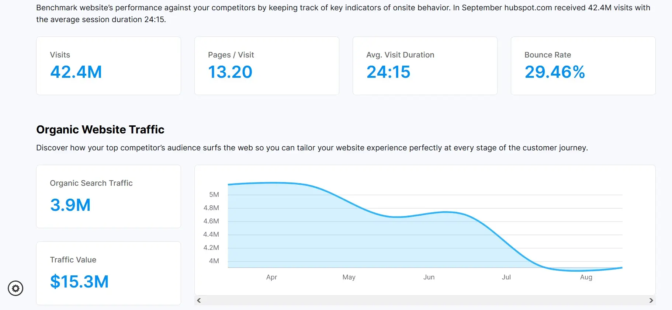Click the Organic Website Traffic heading

[100, 129]
